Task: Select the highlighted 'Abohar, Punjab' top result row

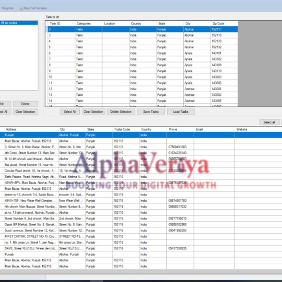Action: pos(141,135)
